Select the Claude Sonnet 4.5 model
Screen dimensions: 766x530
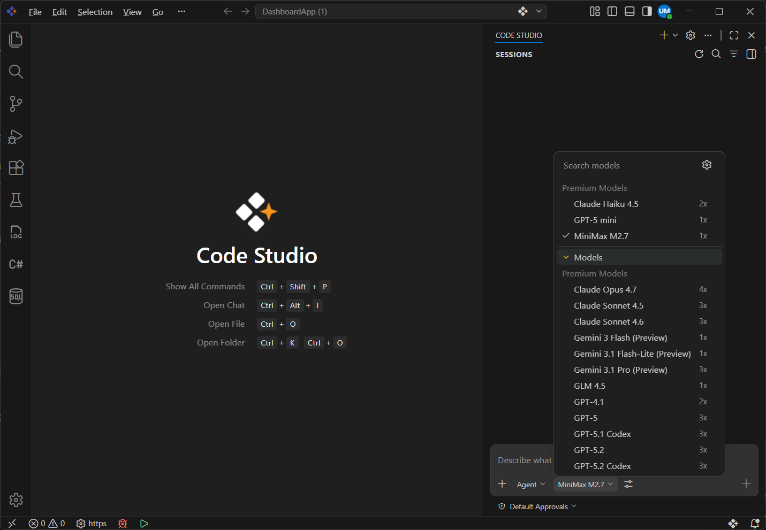[640, 305]
